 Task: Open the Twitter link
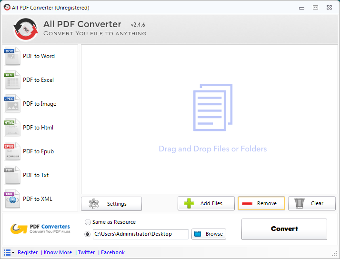pos(86,252)
